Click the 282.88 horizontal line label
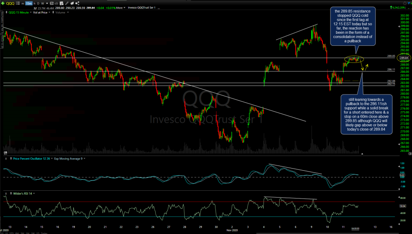The image size is (412, 234). pos(391,81)
